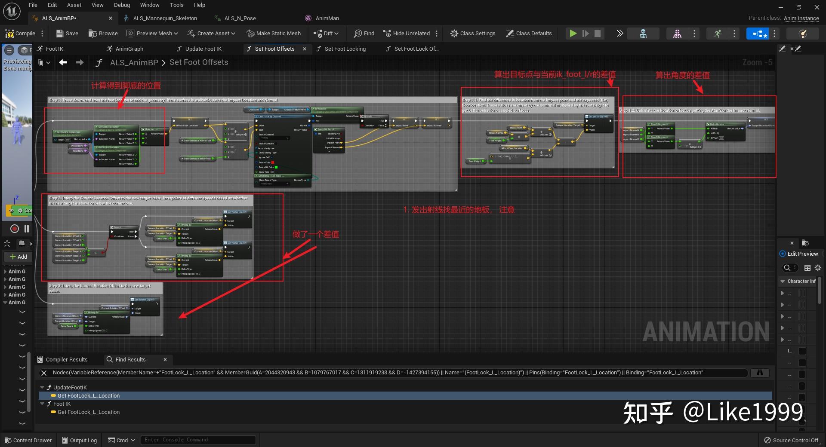This screenshot has height=447, width=826.
Task: Compile the animation blueprint
Action: click(20, 34)
